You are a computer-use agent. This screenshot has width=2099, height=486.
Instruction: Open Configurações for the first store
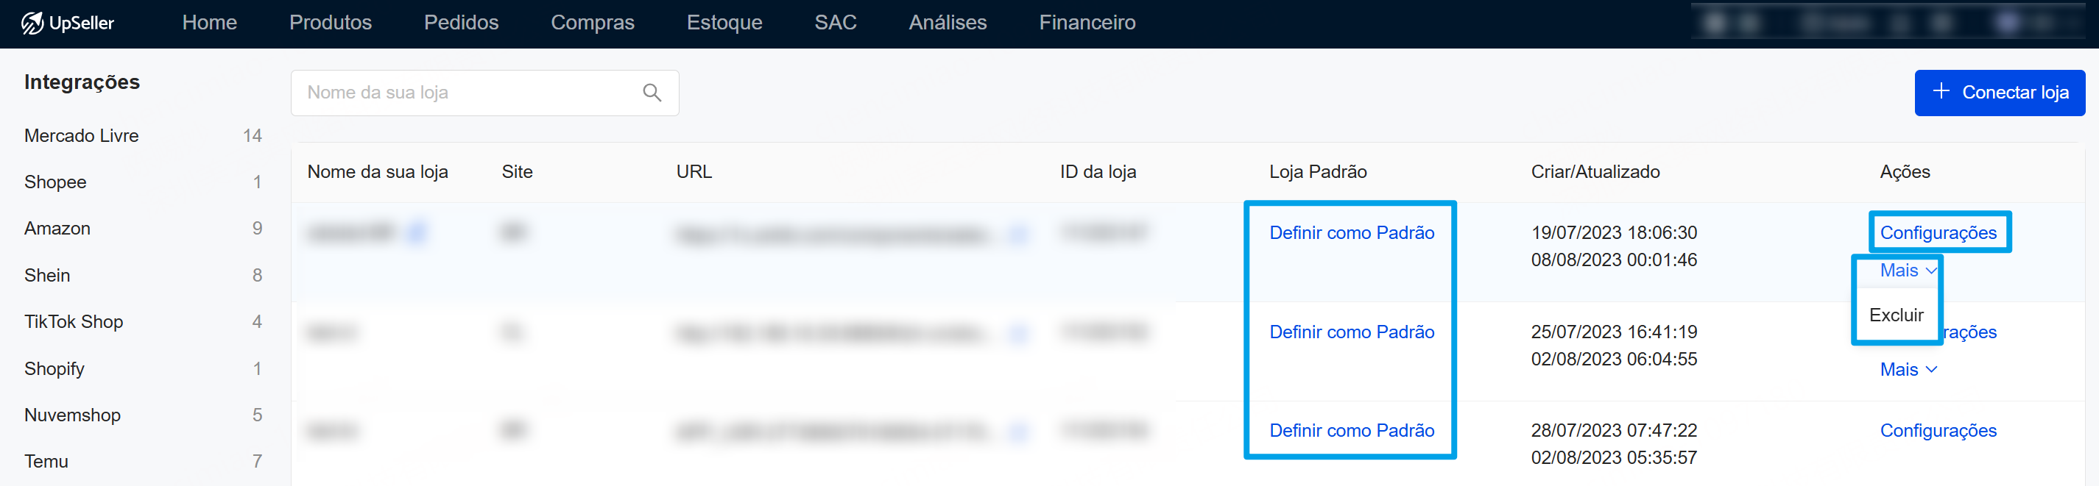[x=1937, y=233]
